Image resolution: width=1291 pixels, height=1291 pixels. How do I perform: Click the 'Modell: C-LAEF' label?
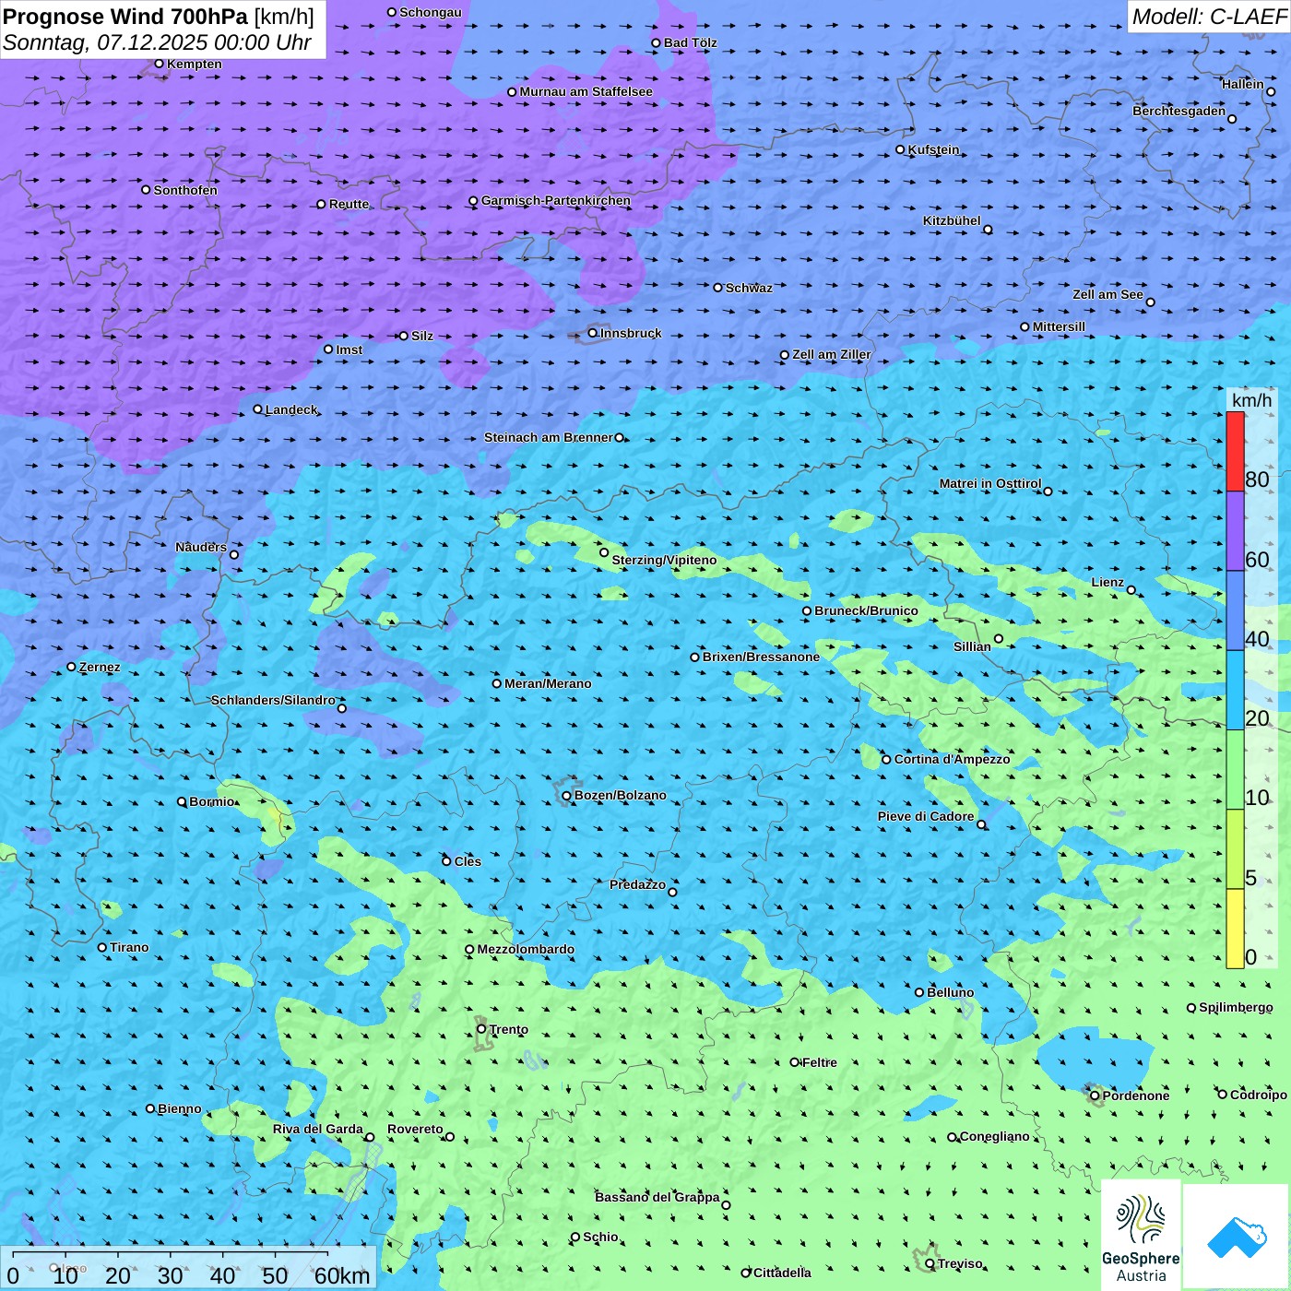coord(1209,17)
